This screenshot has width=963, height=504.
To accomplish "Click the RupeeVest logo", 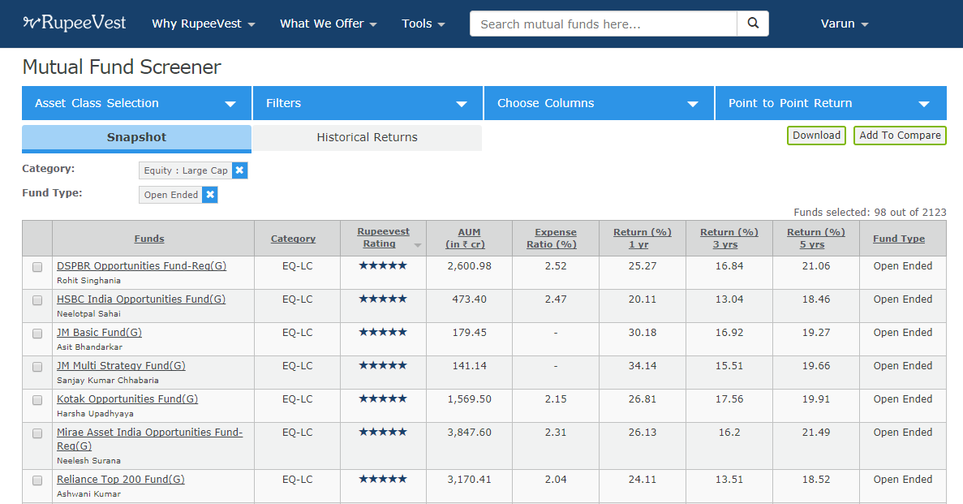I will [x=75, y=24].
